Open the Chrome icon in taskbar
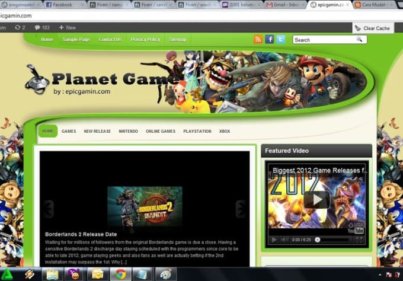The height and width of the screenshot is (281, 403). 120,274
